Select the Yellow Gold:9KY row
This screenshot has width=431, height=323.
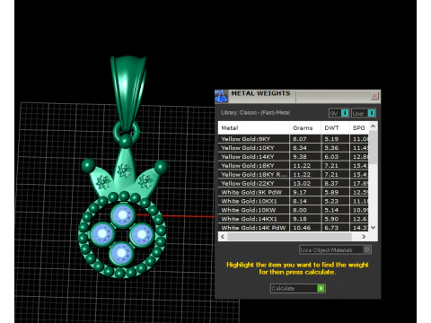point(294,139)
